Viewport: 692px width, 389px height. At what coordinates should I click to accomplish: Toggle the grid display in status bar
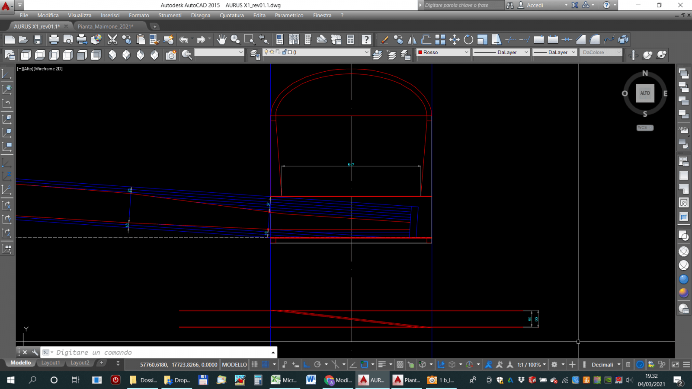coord(255,365)
